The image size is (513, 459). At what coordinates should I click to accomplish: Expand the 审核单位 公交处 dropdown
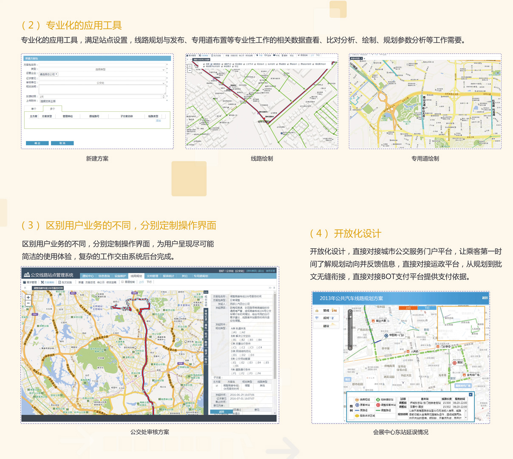click(x=164, y=83)
